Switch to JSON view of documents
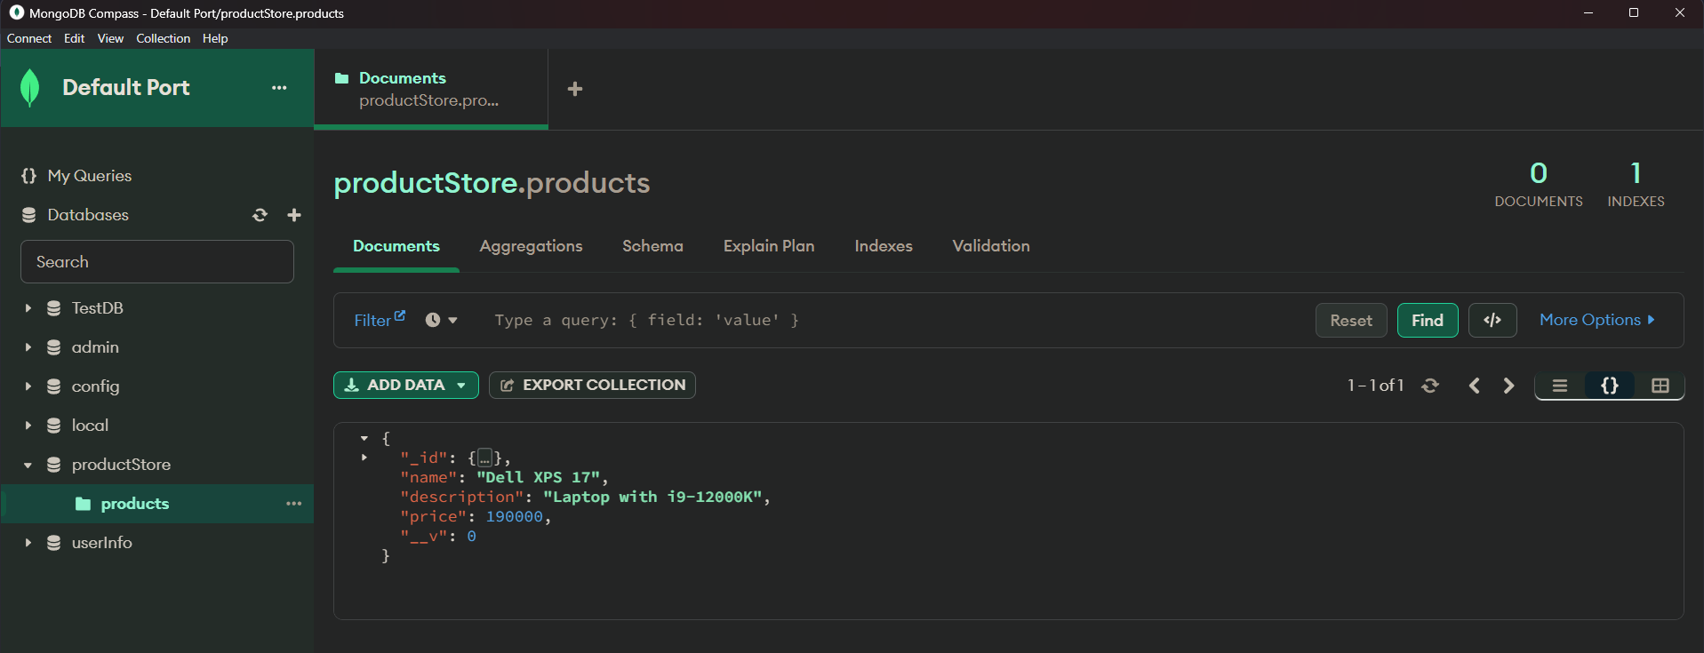Screen dimensions: 1704x653 point(1610,386)
